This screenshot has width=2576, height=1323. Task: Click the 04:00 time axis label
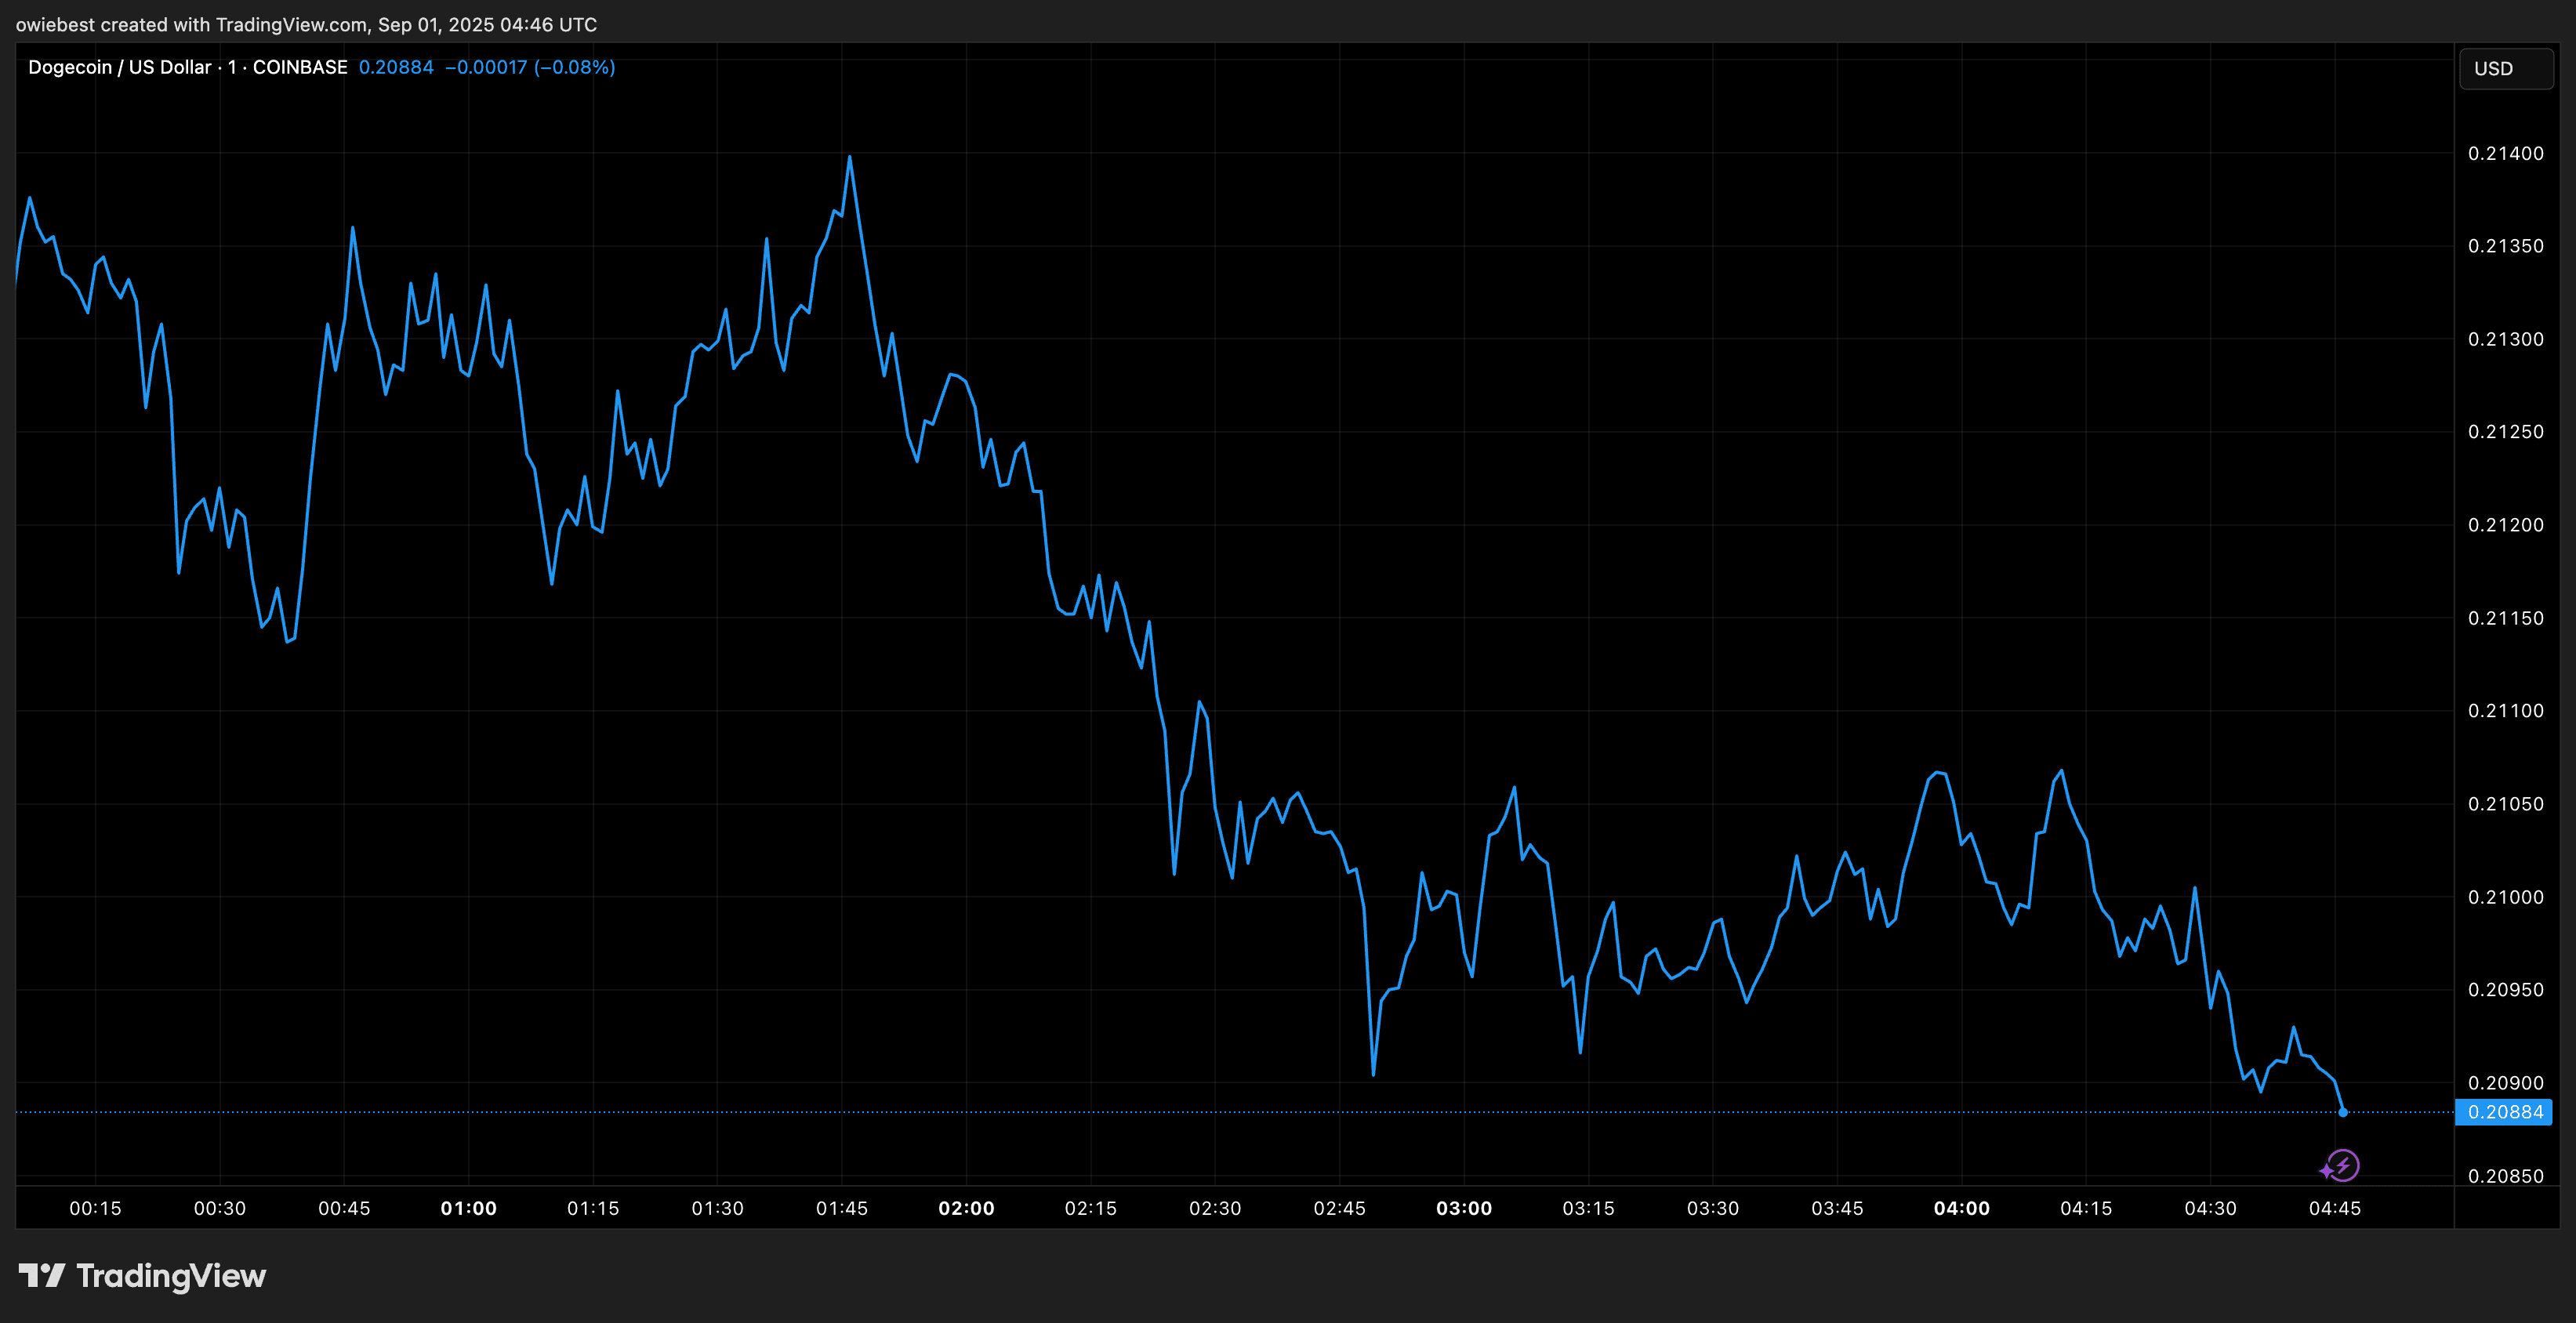click(1961, 1208)
